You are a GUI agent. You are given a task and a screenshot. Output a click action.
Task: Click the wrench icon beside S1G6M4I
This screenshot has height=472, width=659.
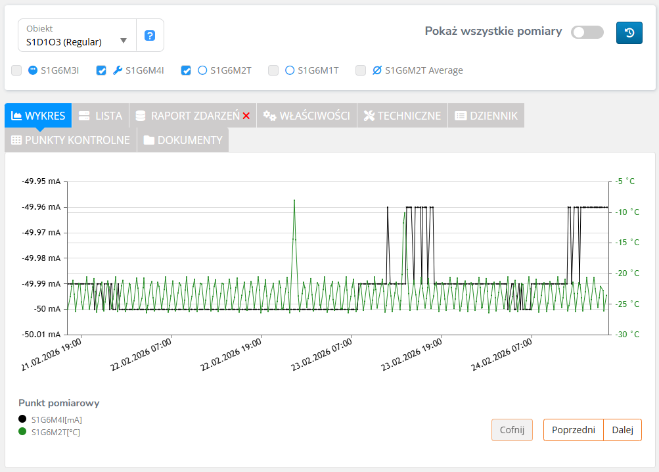pos(118,70)
